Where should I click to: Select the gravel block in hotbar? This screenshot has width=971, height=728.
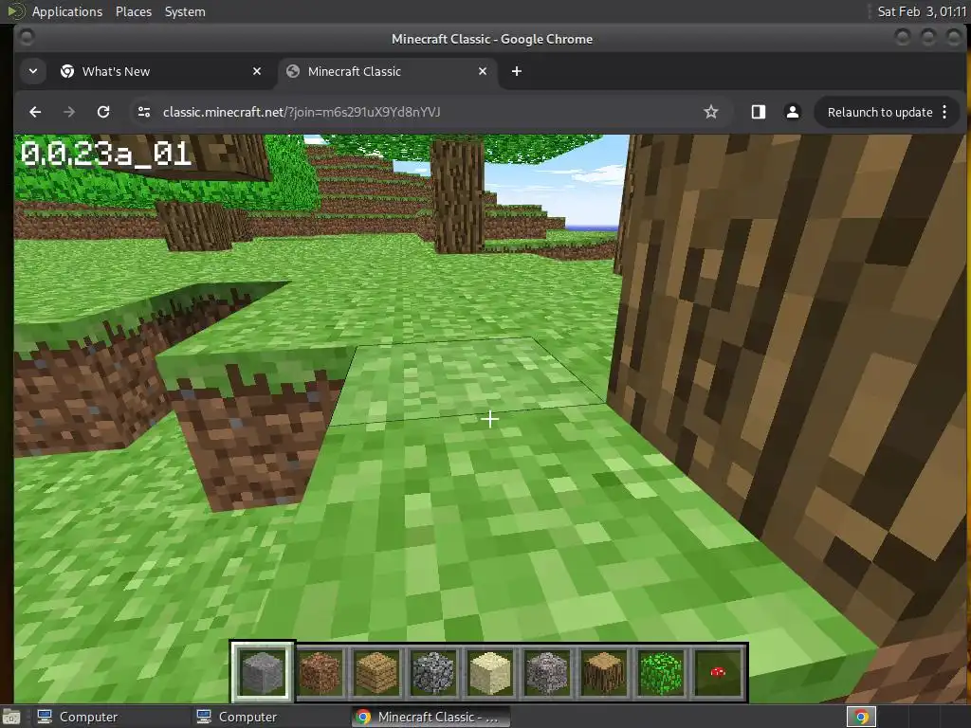[547, 672]
